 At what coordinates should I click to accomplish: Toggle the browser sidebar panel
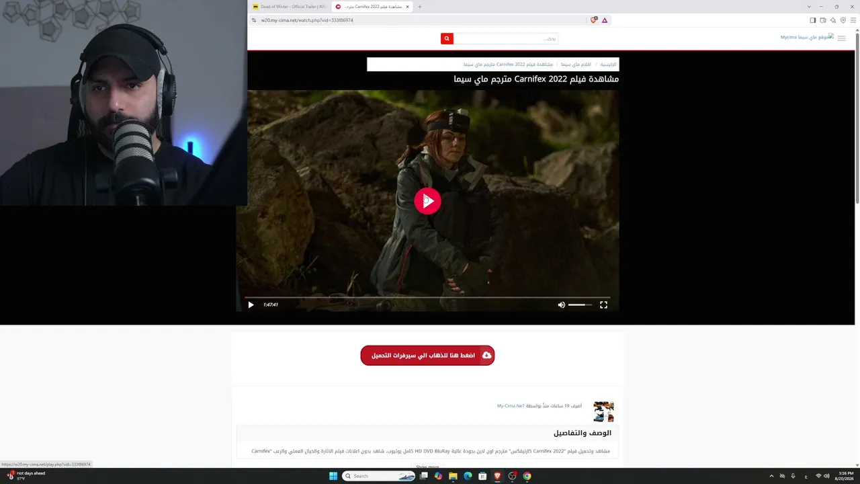[x=813, y=20]
